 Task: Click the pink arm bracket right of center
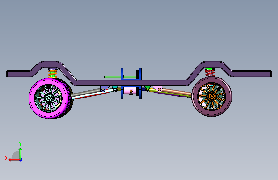pyautogui.click(x=158, y=89)
